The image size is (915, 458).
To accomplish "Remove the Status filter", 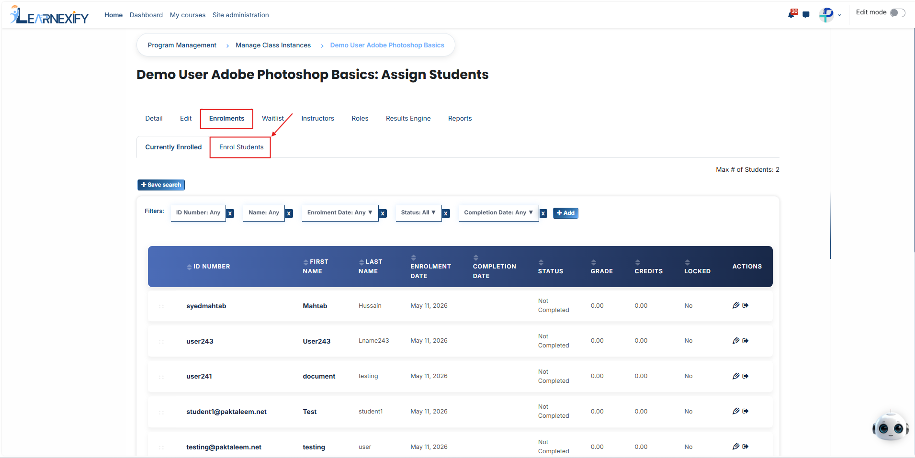I will [x=446, y=213].
